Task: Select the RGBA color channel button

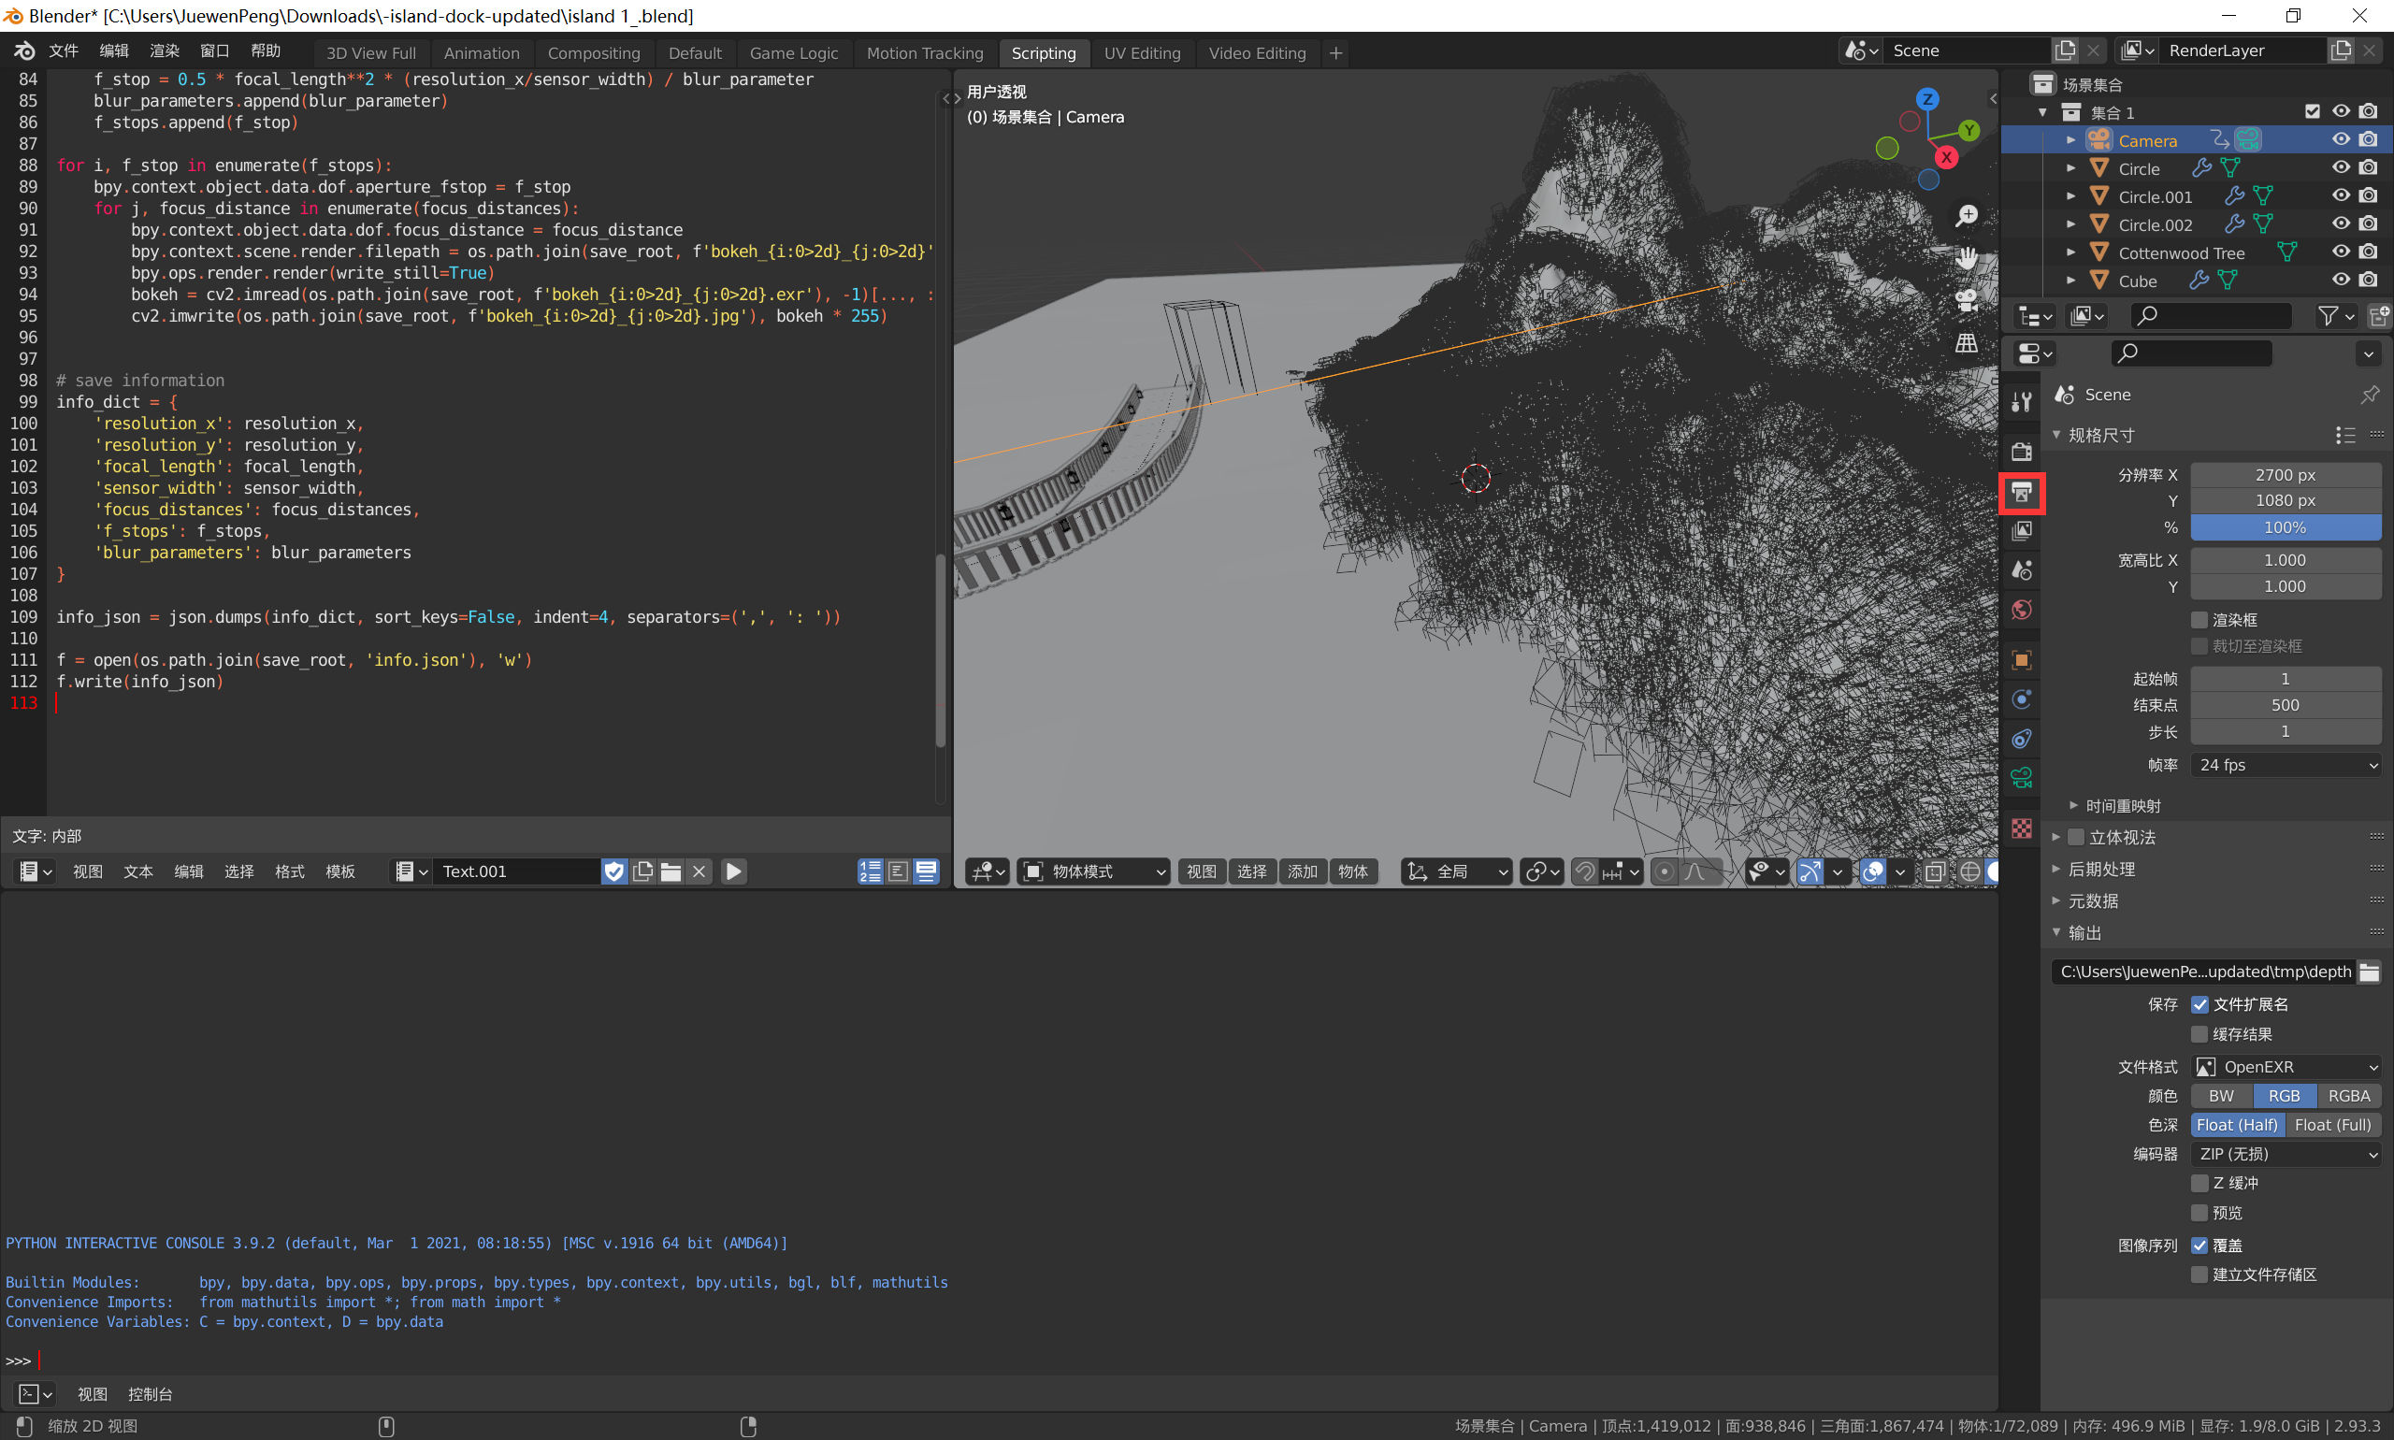Action: click(x=2348, y=1096)
